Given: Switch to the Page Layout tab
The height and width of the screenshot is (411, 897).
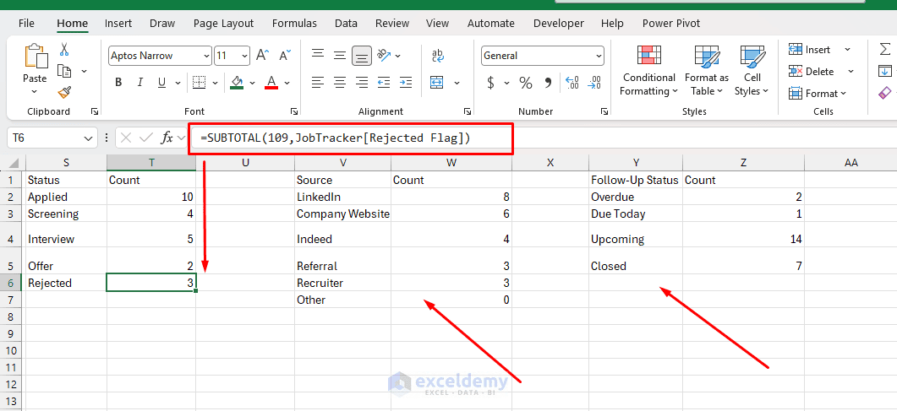Looking at the screenshot, I should 224,24.
